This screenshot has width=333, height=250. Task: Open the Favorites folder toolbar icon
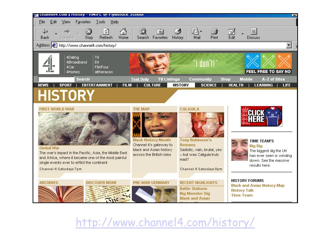coord(160,32)
